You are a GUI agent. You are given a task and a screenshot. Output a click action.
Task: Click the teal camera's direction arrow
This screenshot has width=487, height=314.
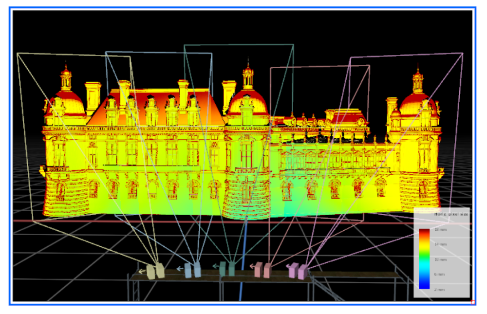215,266
